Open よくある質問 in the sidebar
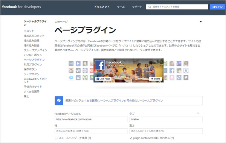 (32, 91)
